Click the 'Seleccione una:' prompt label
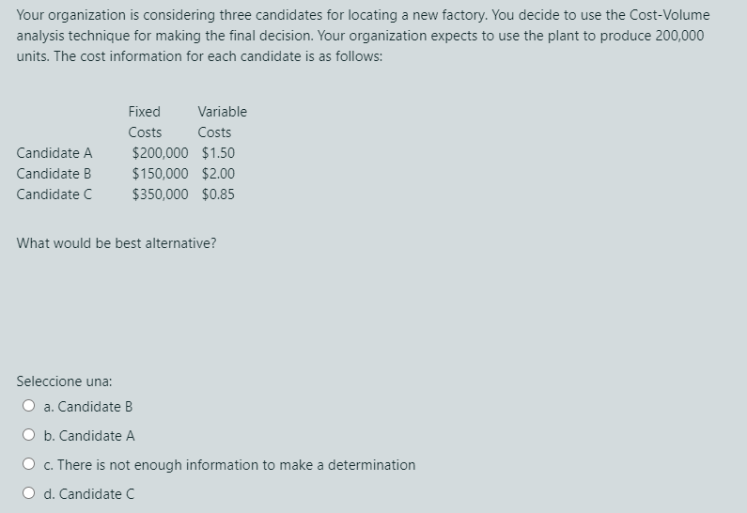Image resolution: width=747 pixels, height=513 pixels. [x=64, y=381]
